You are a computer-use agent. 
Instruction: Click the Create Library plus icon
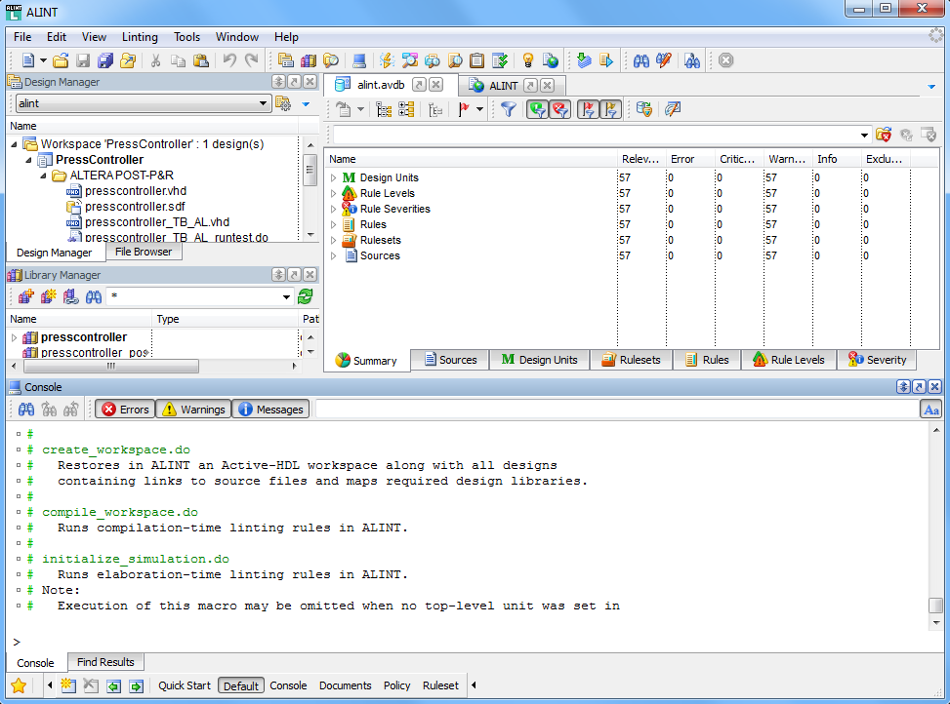26,296
